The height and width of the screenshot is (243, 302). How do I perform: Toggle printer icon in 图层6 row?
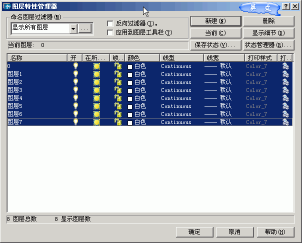286,114
